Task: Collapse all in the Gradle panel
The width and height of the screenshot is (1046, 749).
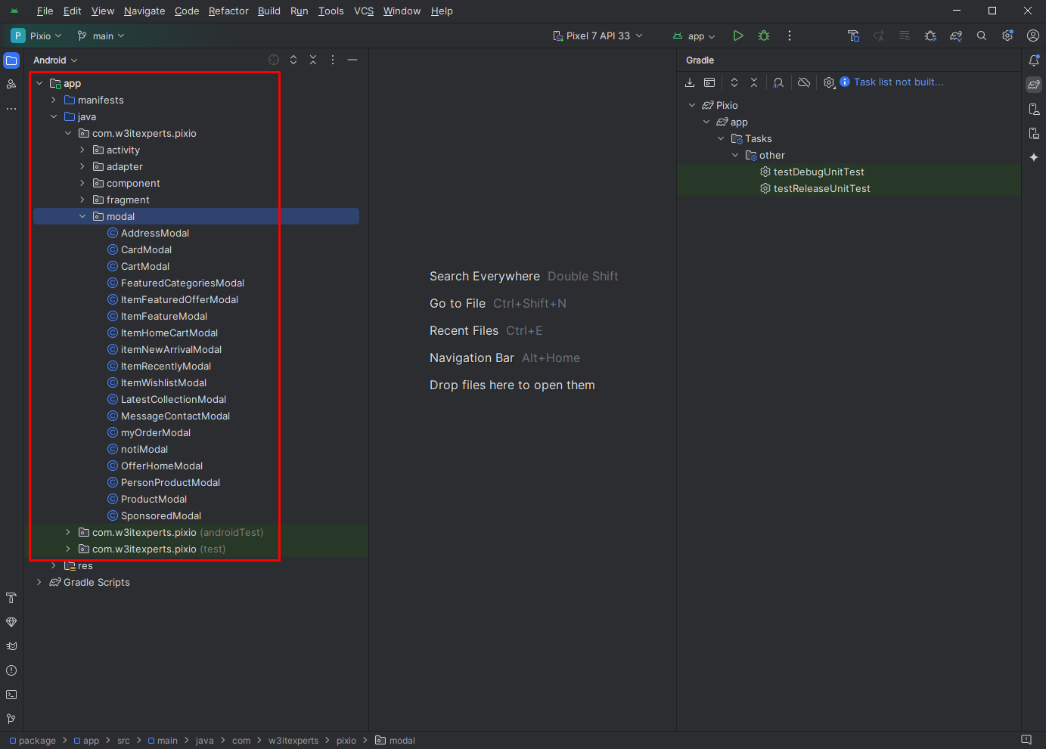Action: (x=754, y=82)
